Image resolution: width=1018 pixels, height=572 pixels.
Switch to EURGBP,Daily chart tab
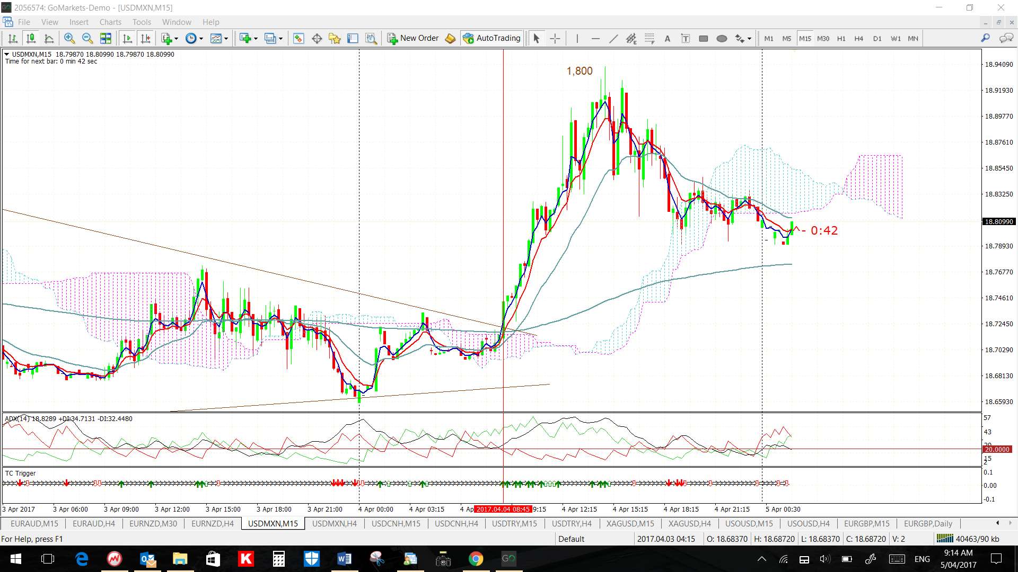click(x=928, y=523)
